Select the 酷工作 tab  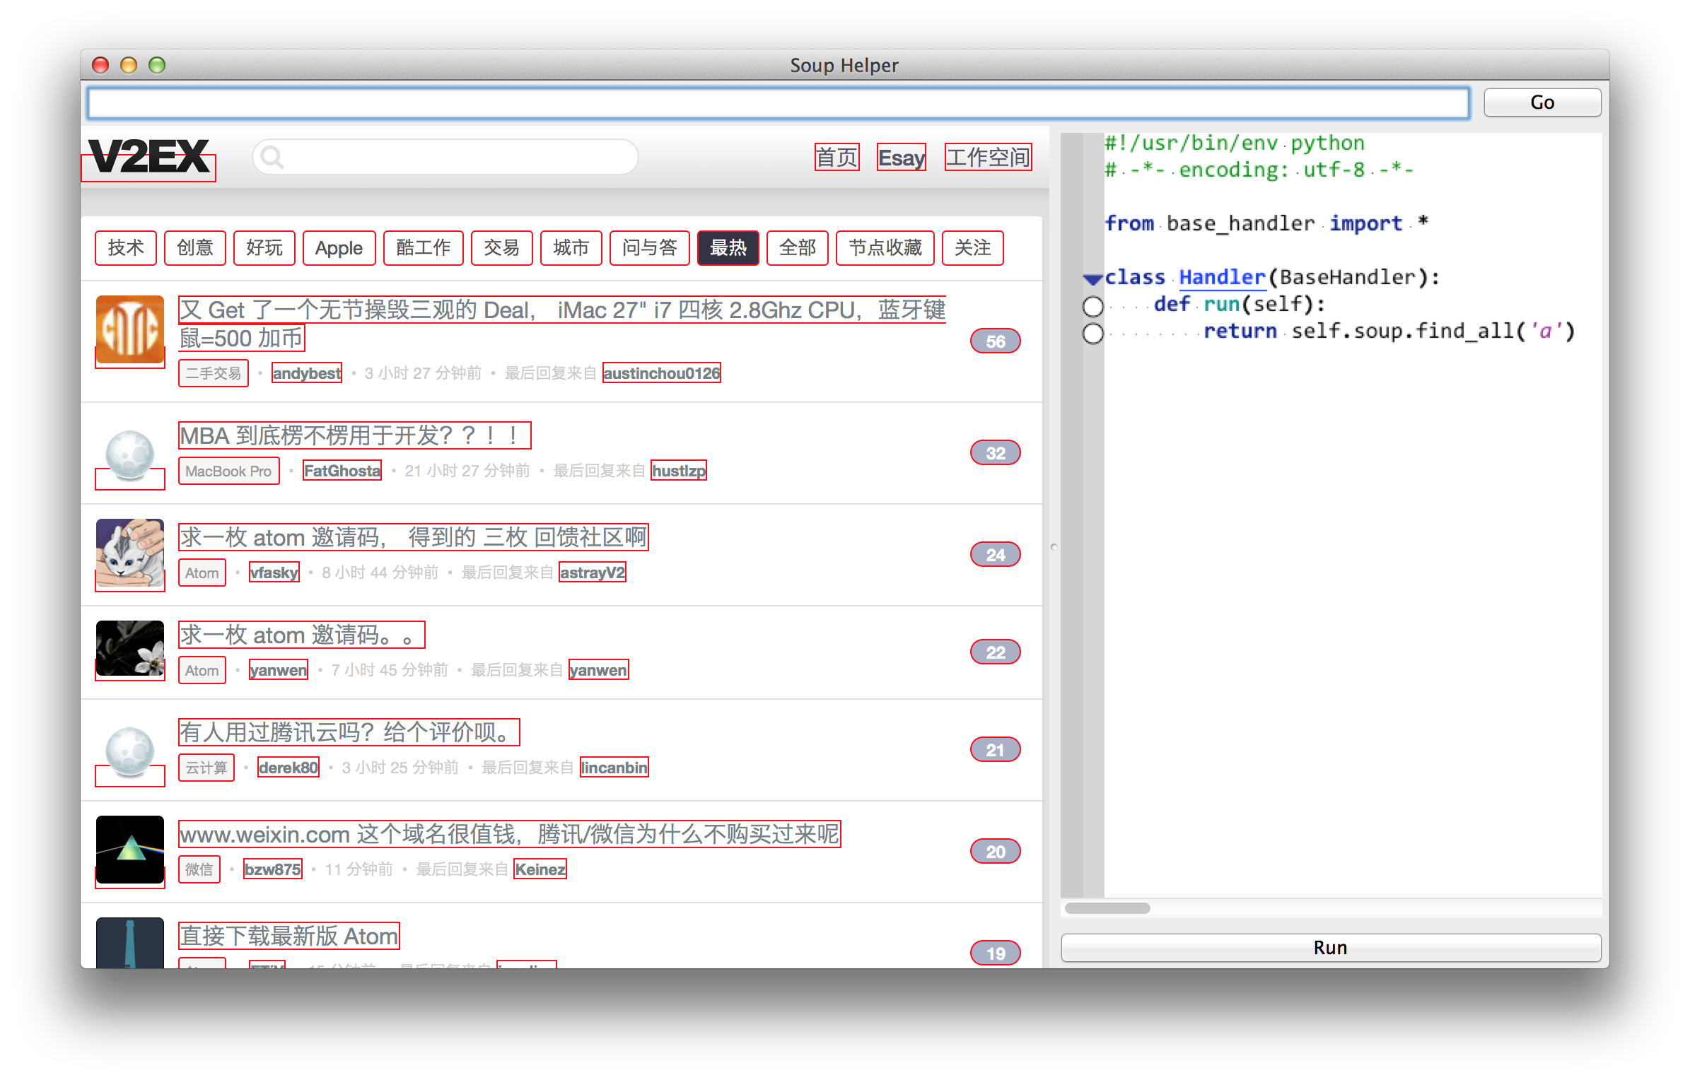click(424, 248)
